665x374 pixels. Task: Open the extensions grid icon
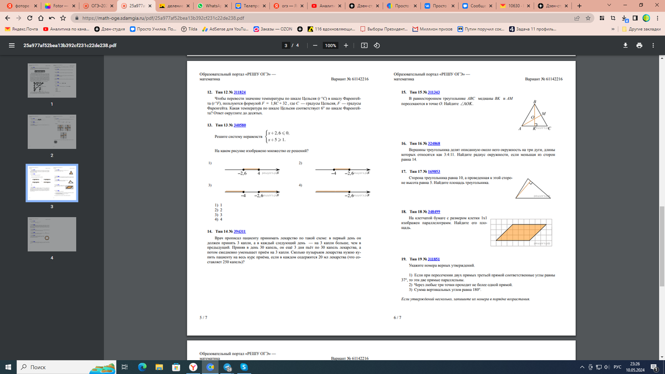tap(601, 18)
